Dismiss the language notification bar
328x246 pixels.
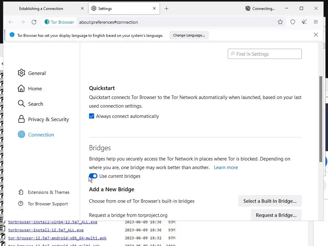click(x=316, y=35)
